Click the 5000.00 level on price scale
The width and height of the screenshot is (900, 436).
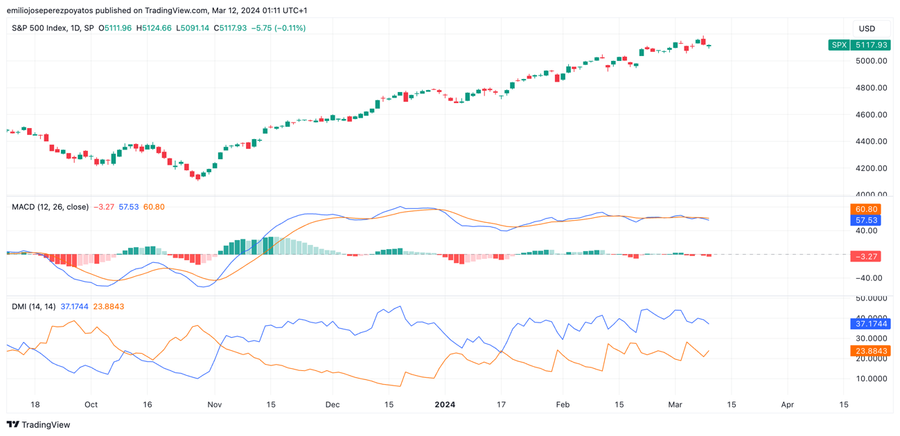(x=870, y=61)
